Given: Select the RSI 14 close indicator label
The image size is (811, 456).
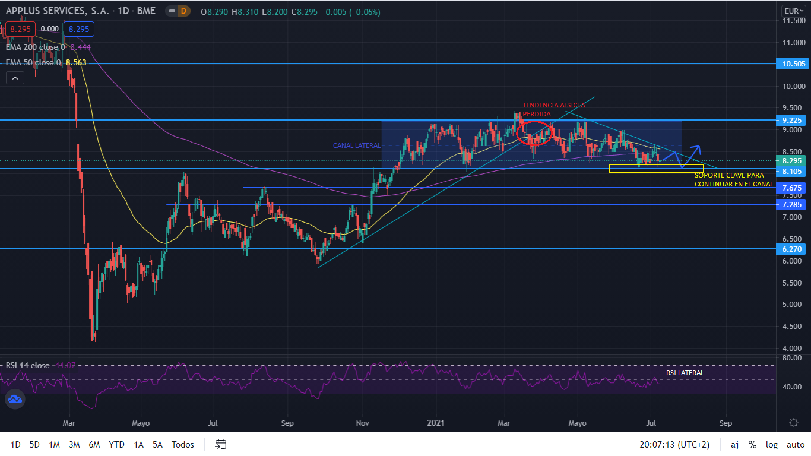Looking at the screenshot, I should coord(28,365).
